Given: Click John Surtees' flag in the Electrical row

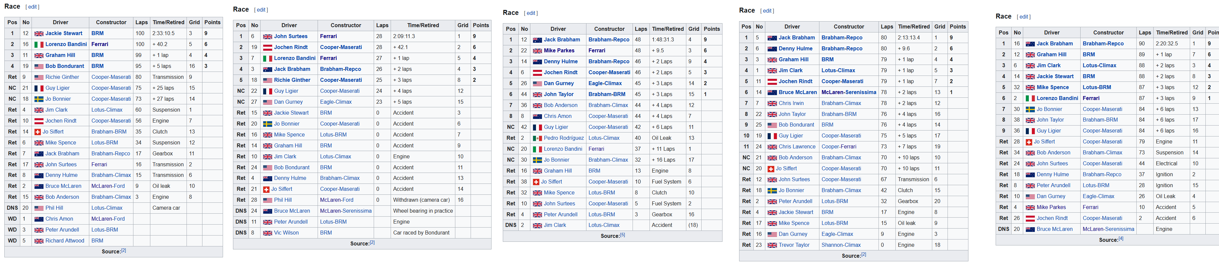Looking at the screenshot, I should (1030, 164).
